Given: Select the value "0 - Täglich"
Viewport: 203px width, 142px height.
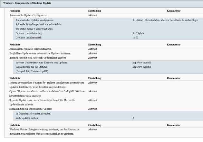Looking at the screenshot, I should [x=138, y=33].
